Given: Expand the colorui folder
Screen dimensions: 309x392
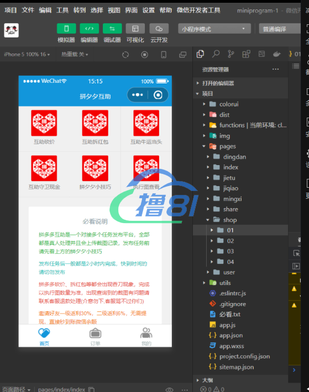Looking at the screenshot, I should point(240,104).
